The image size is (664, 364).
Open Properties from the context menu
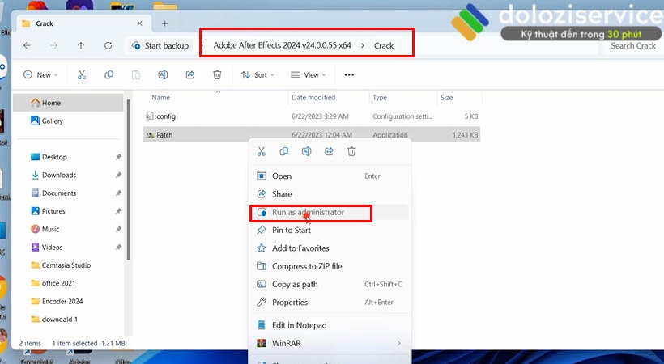pos(330,303)
